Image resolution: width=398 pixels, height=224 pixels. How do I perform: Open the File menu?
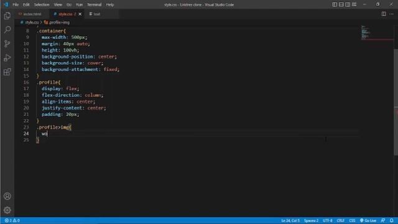click(x=16, y=4)
